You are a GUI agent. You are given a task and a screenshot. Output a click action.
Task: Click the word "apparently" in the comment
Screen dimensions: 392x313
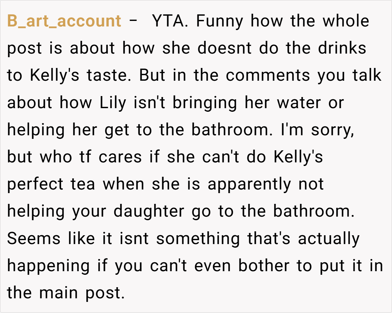click(249, 184)
